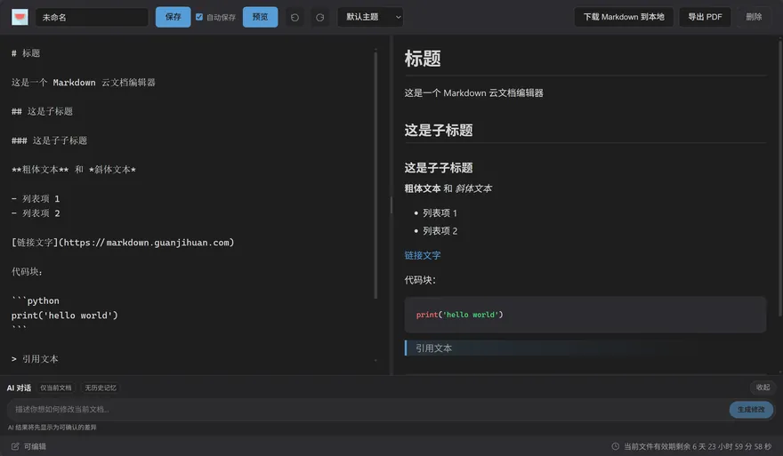Click 列表项 1 bullet in preview
Screen dimensions: 783x456
440,213
